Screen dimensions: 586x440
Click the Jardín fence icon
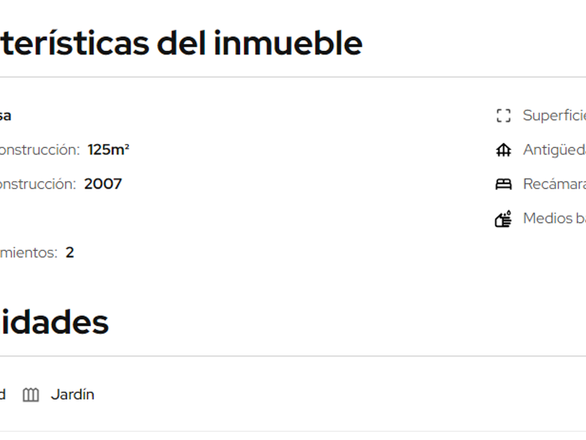pos(31,395)
